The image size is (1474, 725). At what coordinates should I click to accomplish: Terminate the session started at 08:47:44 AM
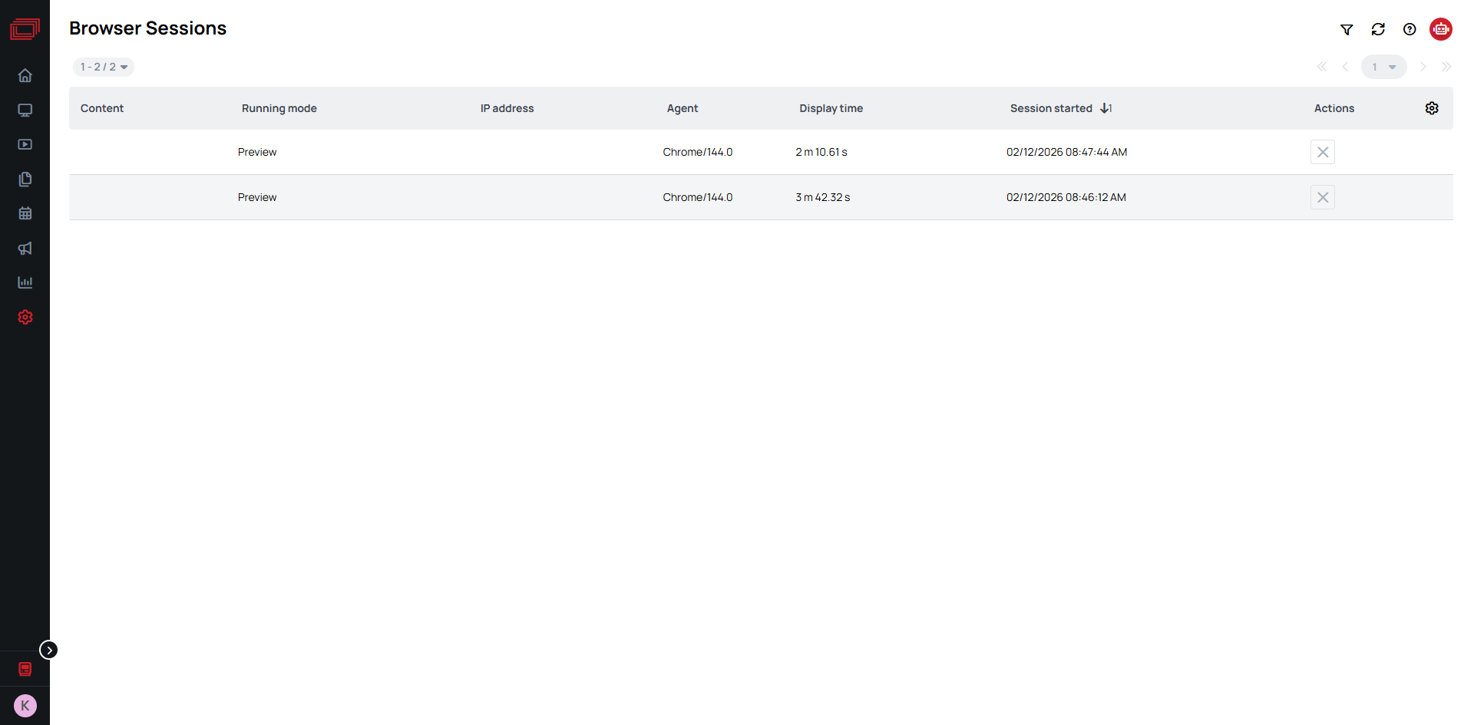click(x=1322, y=152)
